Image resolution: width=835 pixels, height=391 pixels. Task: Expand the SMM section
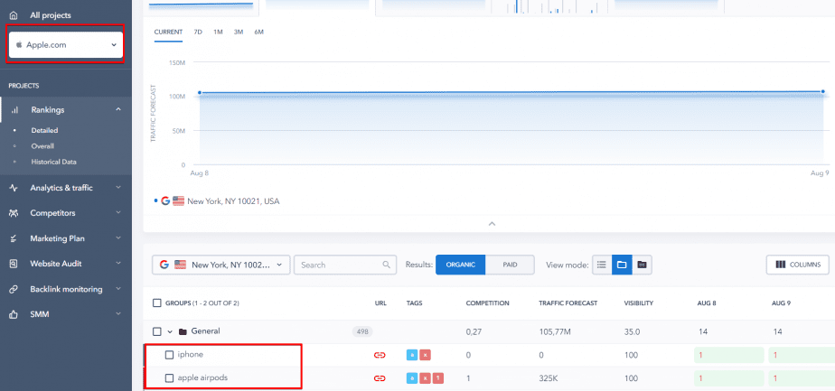pos(118,314)
